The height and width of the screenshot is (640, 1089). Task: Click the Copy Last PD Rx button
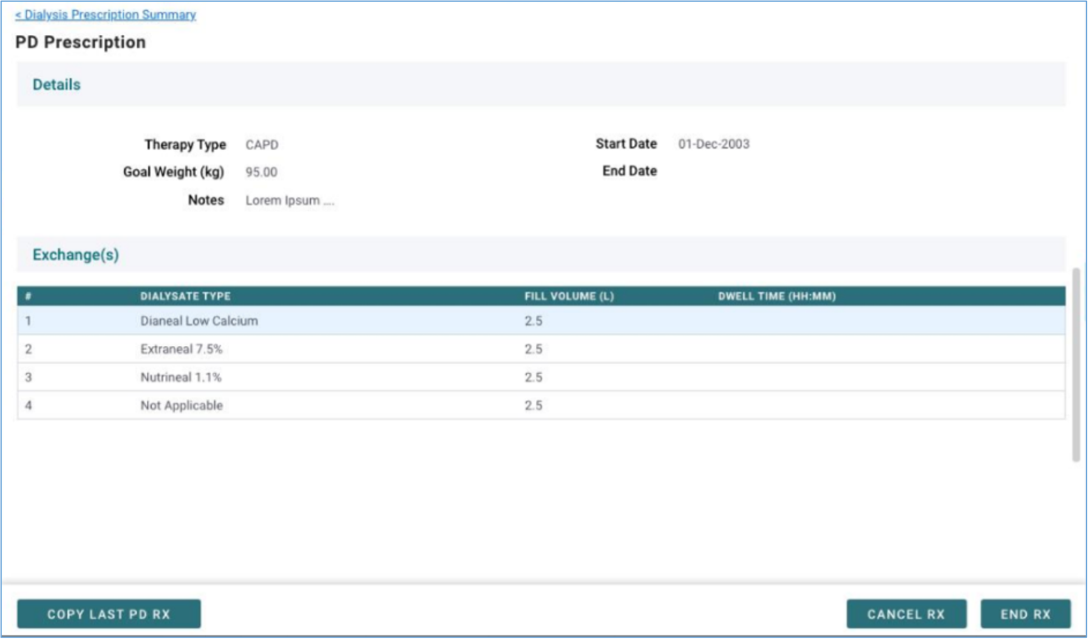(x=109, y=614)
